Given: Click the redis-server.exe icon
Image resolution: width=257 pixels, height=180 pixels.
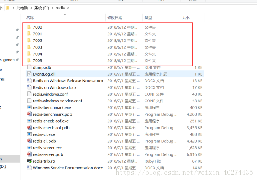Looking at the screenshot, I should [x=29, y=148].
